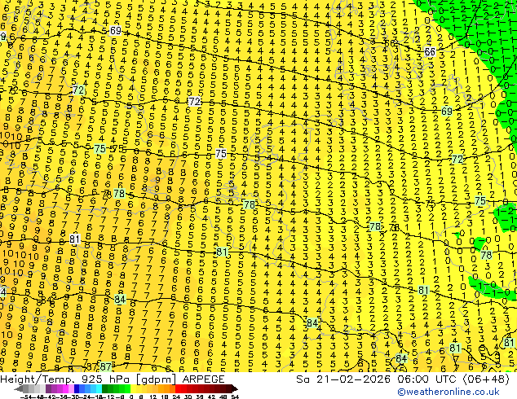
Task: Click the white-boxed 81 contour label
Action: [x=74, y=239]
